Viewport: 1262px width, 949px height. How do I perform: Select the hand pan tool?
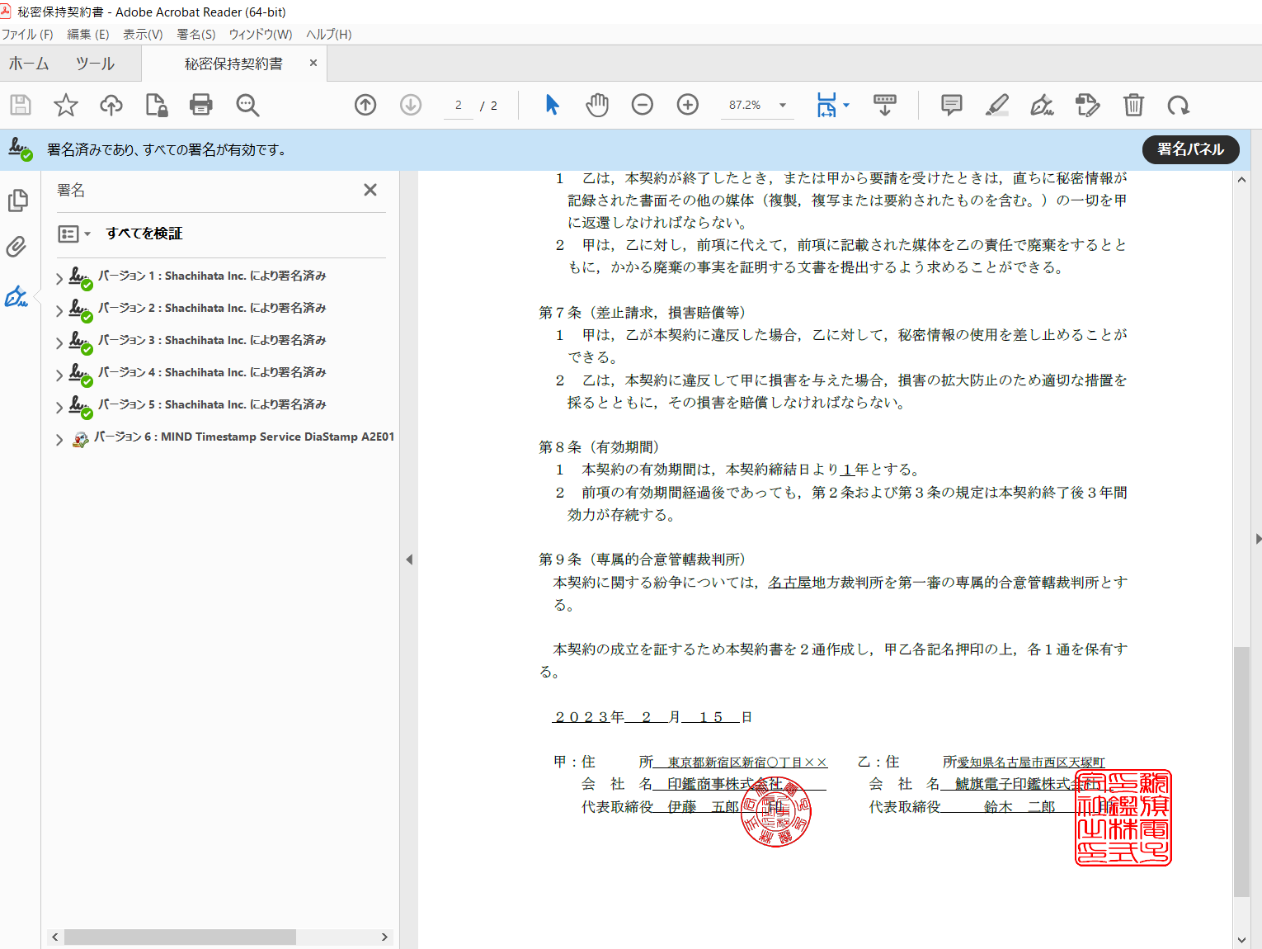tap(597, 105)
